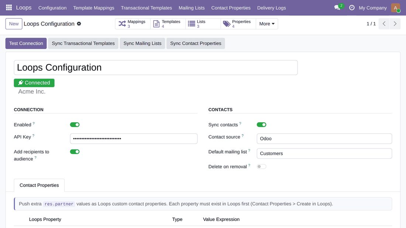This screenshot has height=228, width=406.
Task: Open the apps grid menu icon
Action: [9, 7]
